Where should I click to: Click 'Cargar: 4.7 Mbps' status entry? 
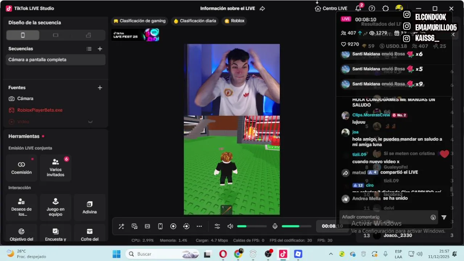[212, 240]
